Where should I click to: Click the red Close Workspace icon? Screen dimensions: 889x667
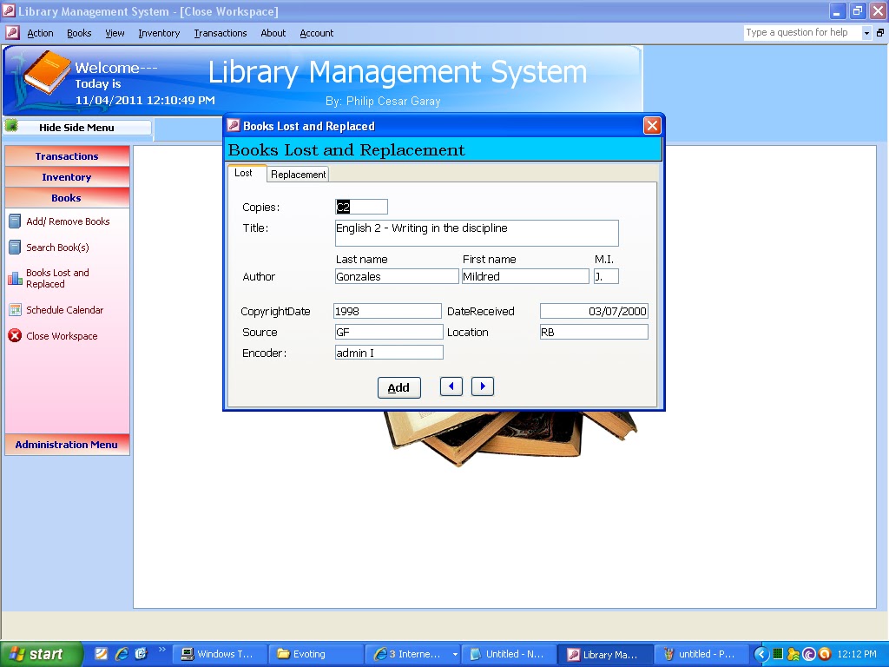click(x=15, y=336)
